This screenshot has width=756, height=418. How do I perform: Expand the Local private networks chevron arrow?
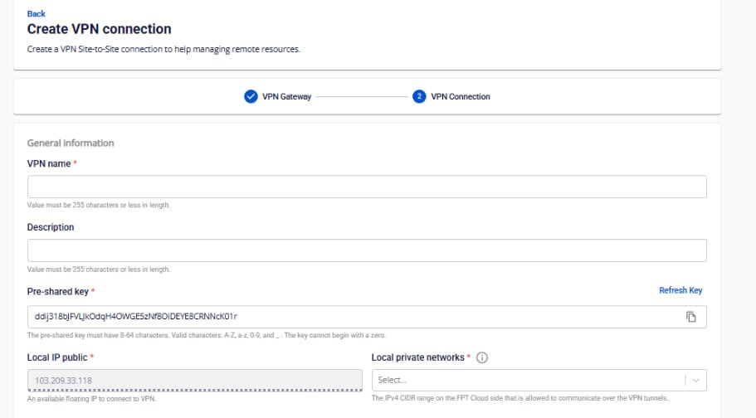coord(695,380)
